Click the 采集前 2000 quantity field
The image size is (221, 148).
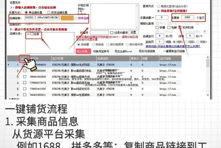point(188,18)
